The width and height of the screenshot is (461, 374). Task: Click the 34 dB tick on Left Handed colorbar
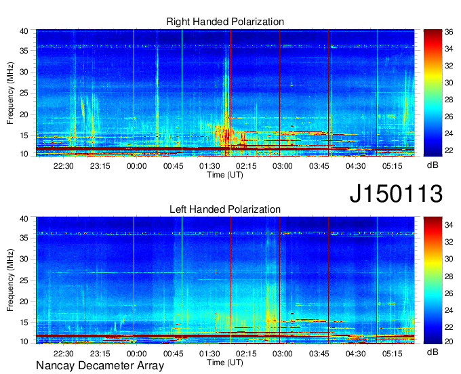pos(449,225)
